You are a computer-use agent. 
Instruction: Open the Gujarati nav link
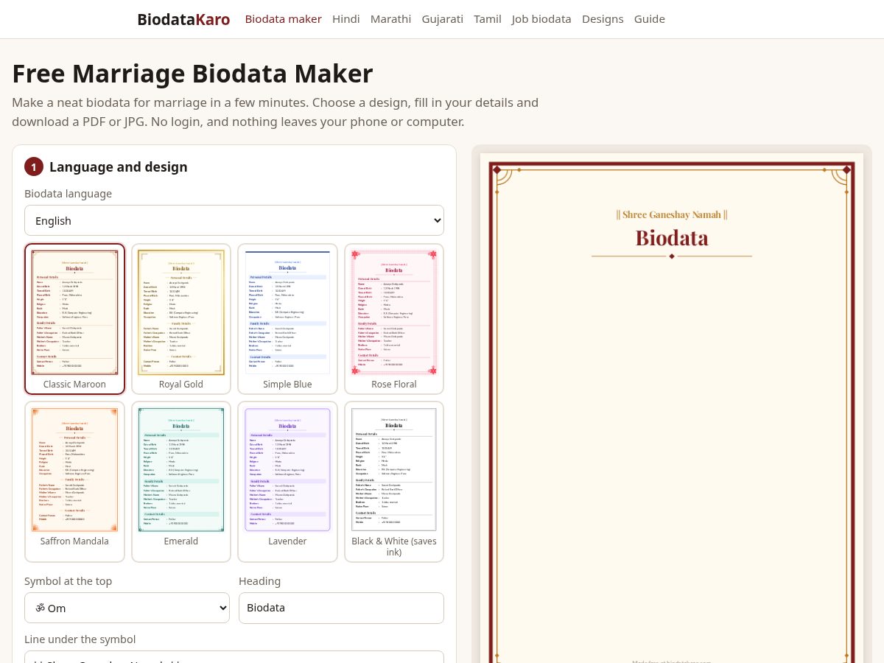(442, 19)
